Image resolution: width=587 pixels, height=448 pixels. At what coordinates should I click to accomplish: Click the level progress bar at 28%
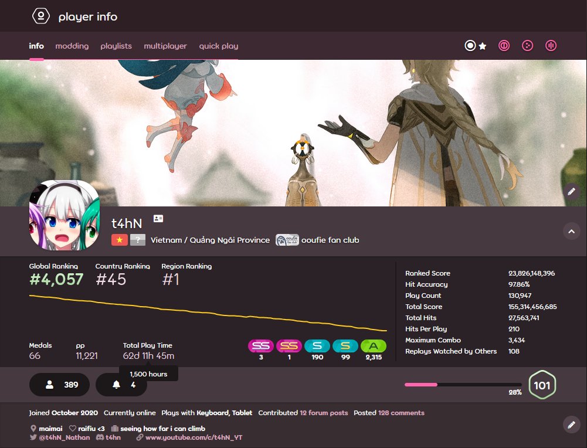(x=463, y=384)
